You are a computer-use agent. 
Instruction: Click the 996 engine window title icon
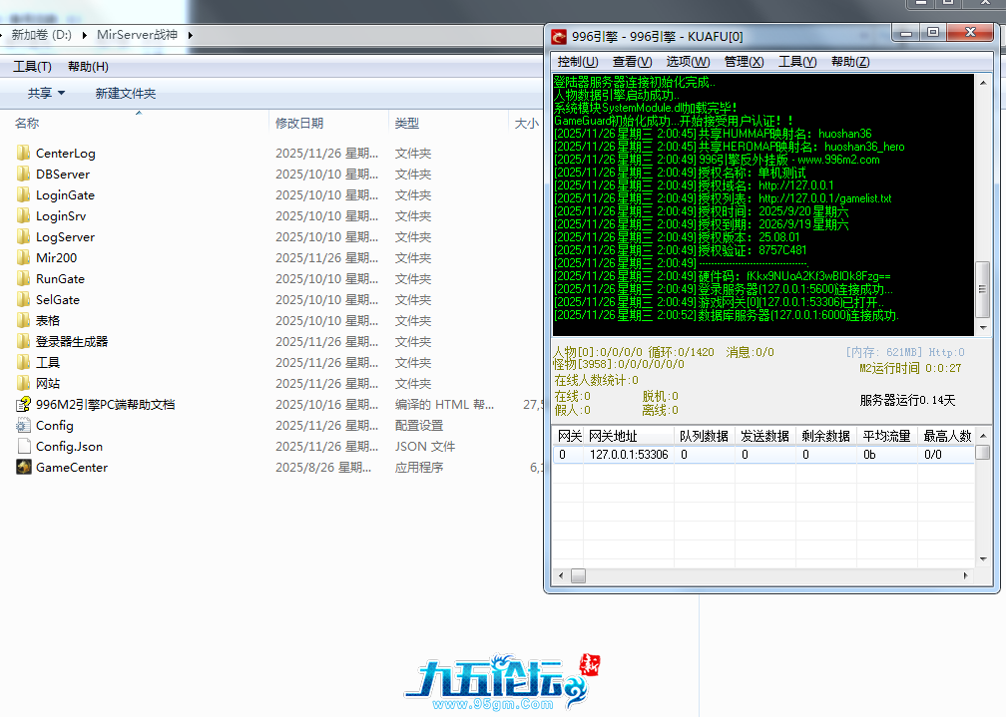tap(559, 37)
